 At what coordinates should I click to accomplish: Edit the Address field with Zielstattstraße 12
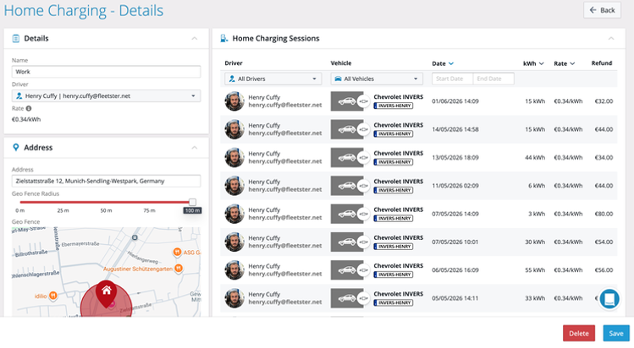click(106, 181)
